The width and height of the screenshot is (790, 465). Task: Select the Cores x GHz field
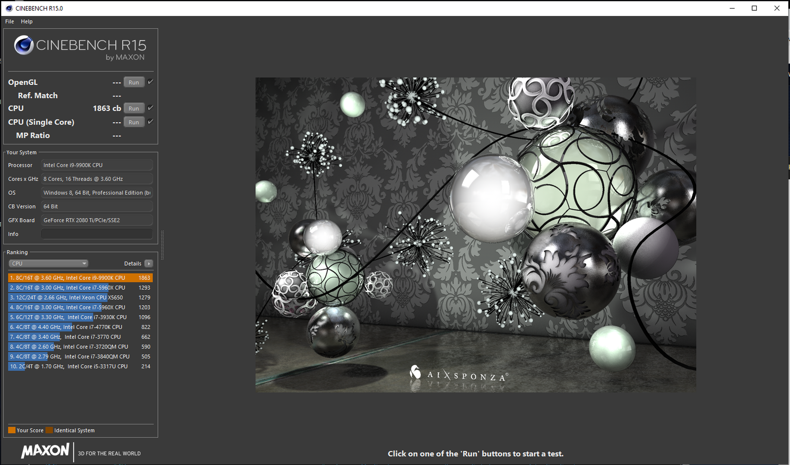(97, 179)
